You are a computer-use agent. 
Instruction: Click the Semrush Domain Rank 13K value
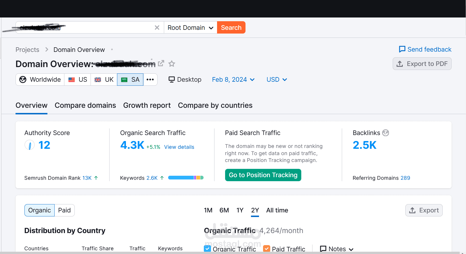tap(87, 178)
